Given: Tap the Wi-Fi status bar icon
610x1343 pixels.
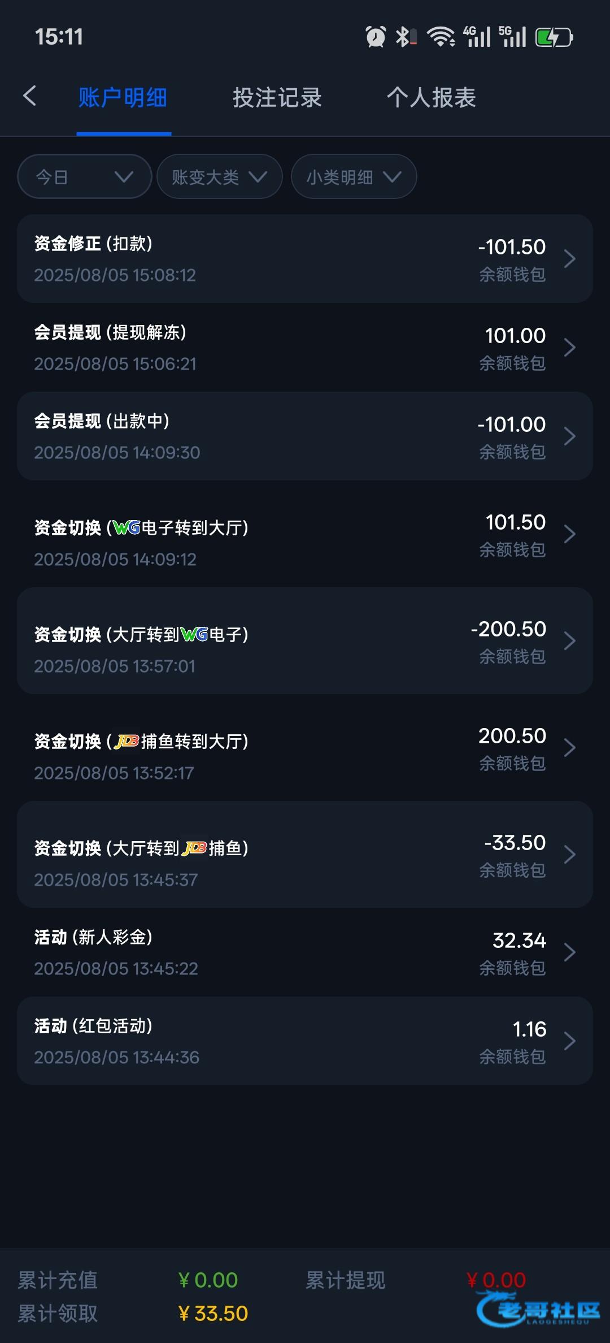Looking at the screenshot, I should [441, 37].
